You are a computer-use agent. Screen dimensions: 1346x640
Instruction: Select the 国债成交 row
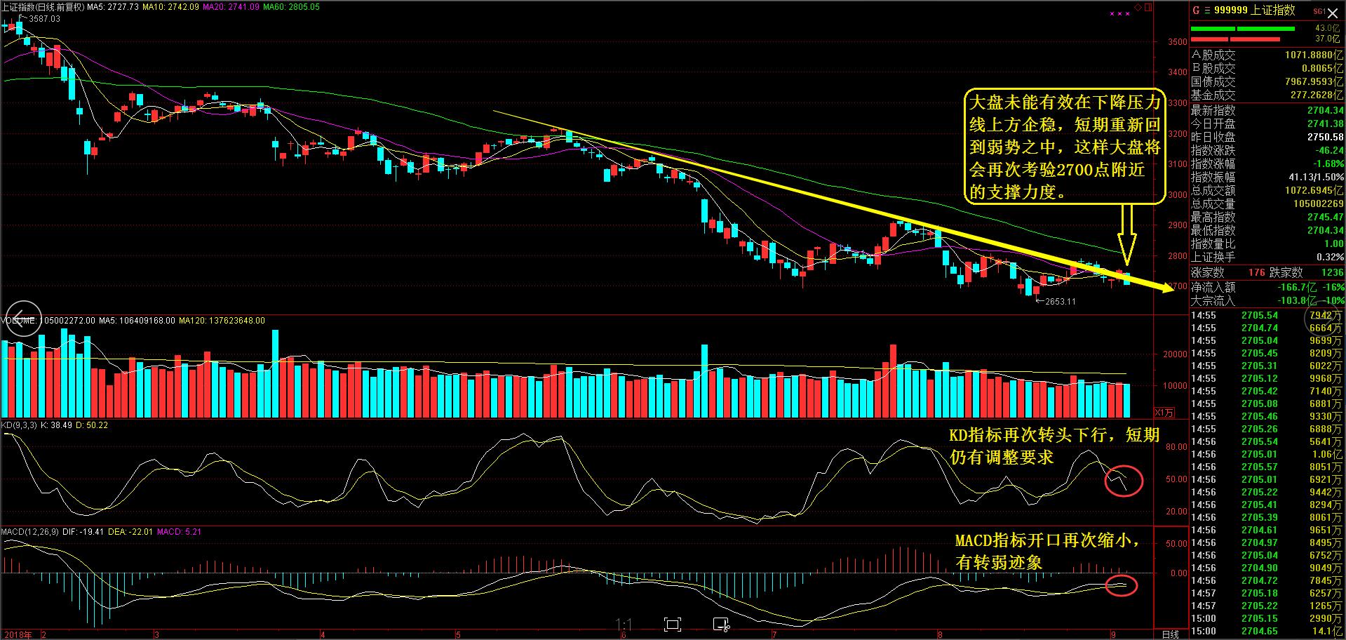click(x=1267, y=81)
